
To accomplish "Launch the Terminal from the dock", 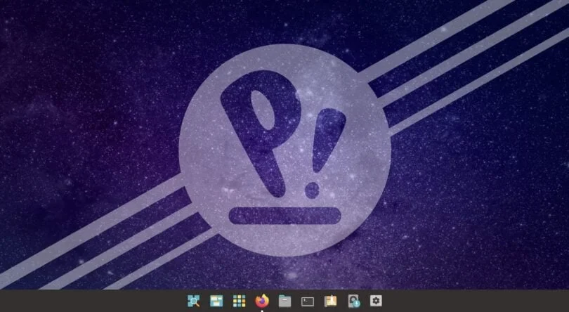I will pyautogui.click(x=308, y=301).
